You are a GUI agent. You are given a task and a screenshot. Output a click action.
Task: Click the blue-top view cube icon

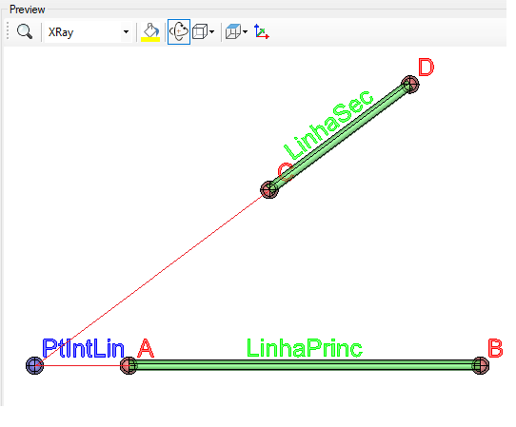(x=233, y=31)
